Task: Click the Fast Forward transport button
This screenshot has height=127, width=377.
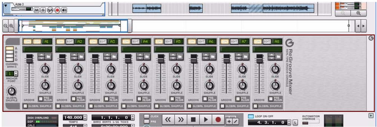Action: (x=180, y=120)
